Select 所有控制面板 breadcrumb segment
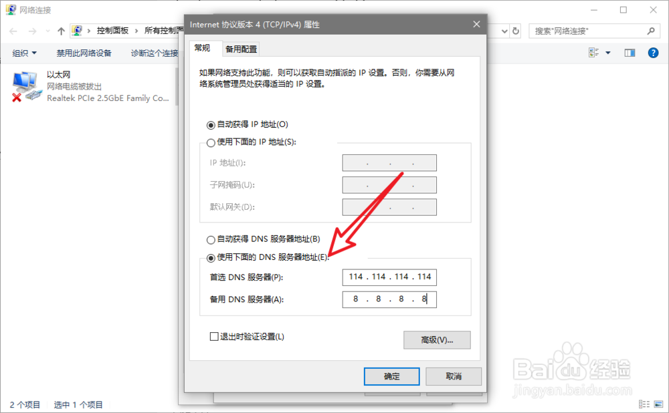 click(164, 31)
